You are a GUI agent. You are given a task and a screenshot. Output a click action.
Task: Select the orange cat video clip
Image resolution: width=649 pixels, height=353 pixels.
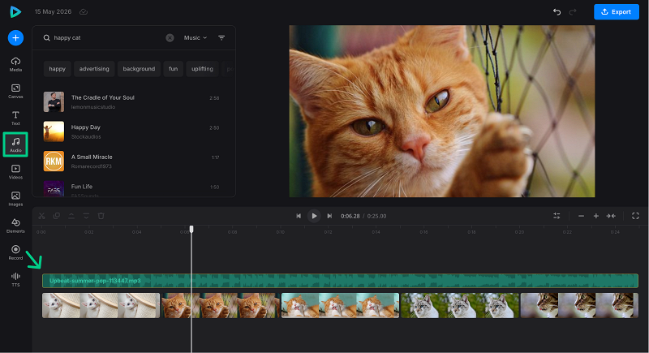(221, 305)
